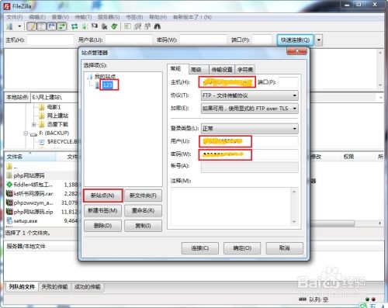The image size is (388, 308).
Task: Click the 新文件夹(F) button
Action: click(143, 196)
